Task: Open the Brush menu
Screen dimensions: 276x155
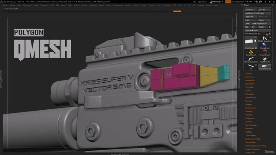Action: (x=12, y=5)
